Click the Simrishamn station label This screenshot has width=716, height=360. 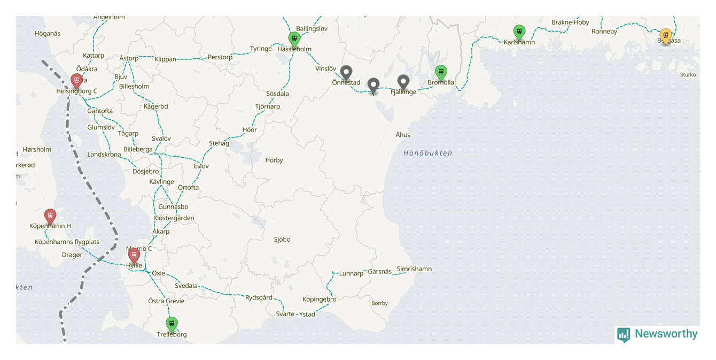(414, 269)
